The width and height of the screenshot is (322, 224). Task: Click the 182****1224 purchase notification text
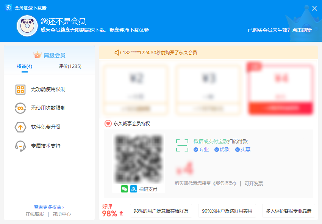point(160,52)
